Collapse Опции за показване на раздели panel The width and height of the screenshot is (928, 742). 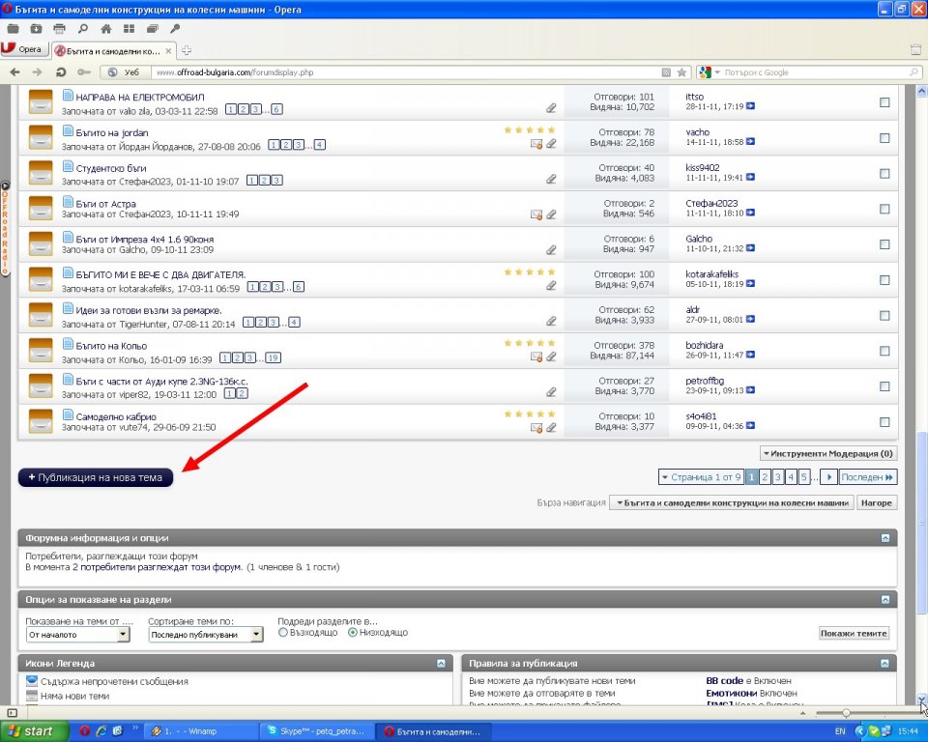[x=884, y=599]
